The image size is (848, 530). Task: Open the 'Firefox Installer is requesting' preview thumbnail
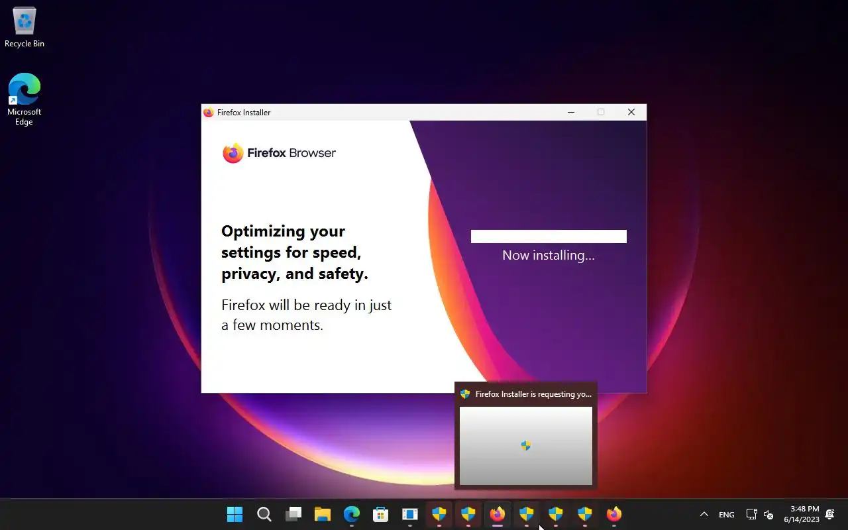pyautogui.click(x=526, y=446)
